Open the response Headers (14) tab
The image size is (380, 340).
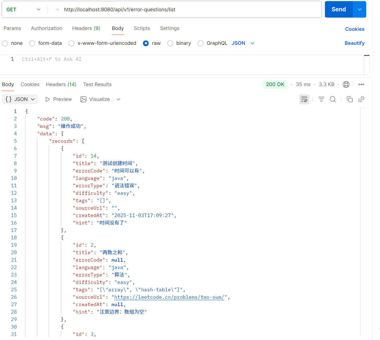point(61,85)
